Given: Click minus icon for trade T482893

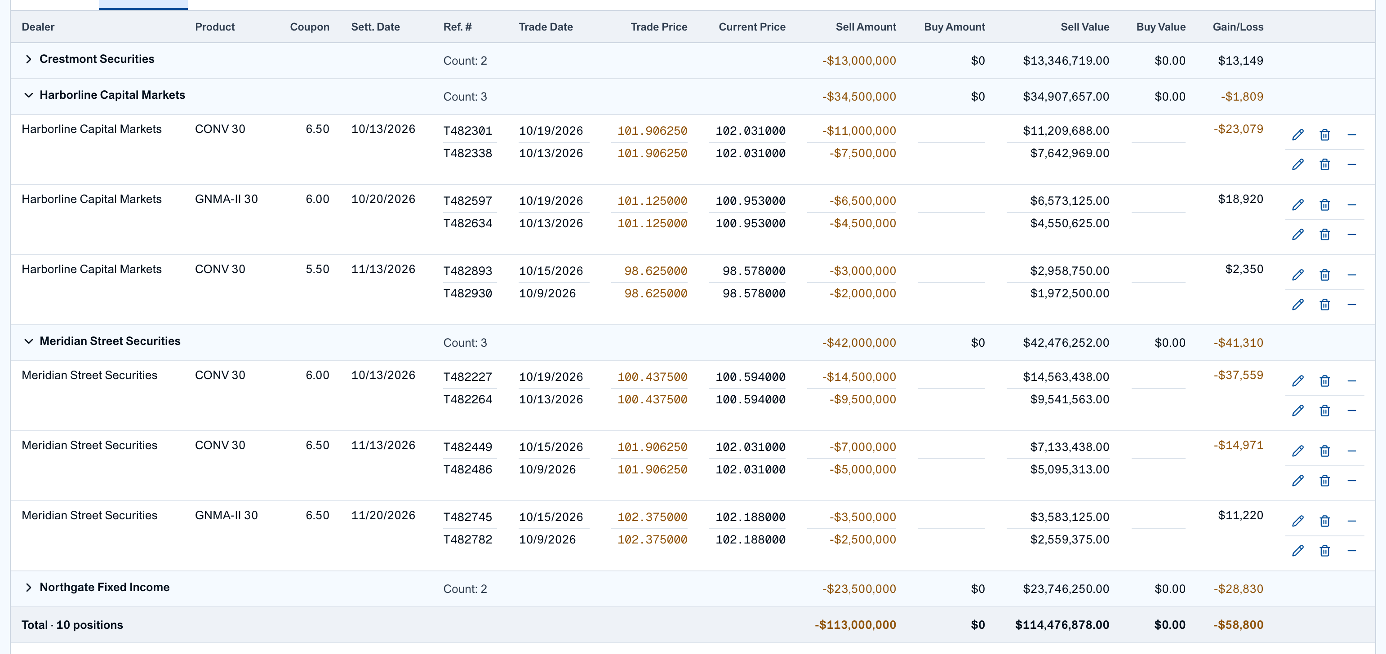Looking at the screenshot, I should pos(1351,275).
